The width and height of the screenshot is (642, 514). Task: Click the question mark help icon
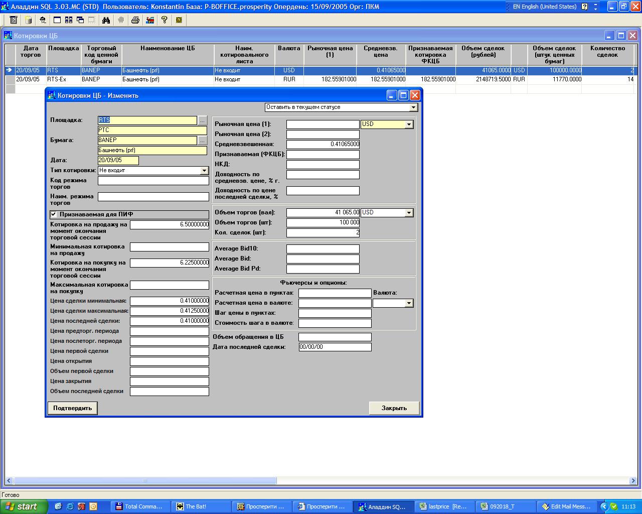pos(164,20)
